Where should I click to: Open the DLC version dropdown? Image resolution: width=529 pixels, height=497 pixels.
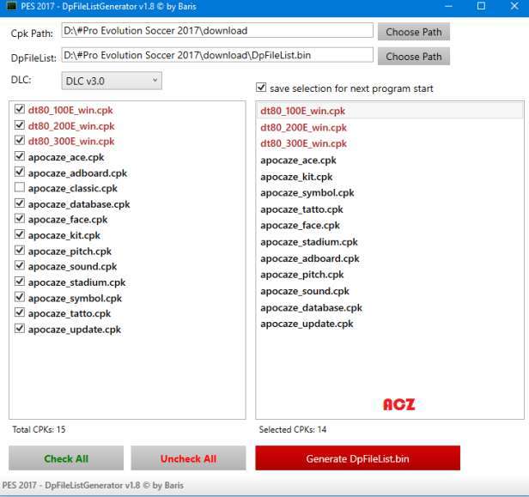(x=112, y=81)
